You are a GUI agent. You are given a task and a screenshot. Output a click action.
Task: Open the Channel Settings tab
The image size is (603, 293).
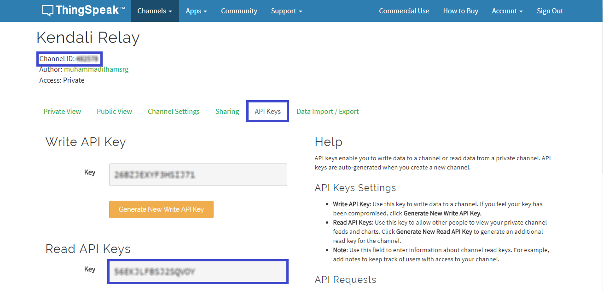pos(174,112)
